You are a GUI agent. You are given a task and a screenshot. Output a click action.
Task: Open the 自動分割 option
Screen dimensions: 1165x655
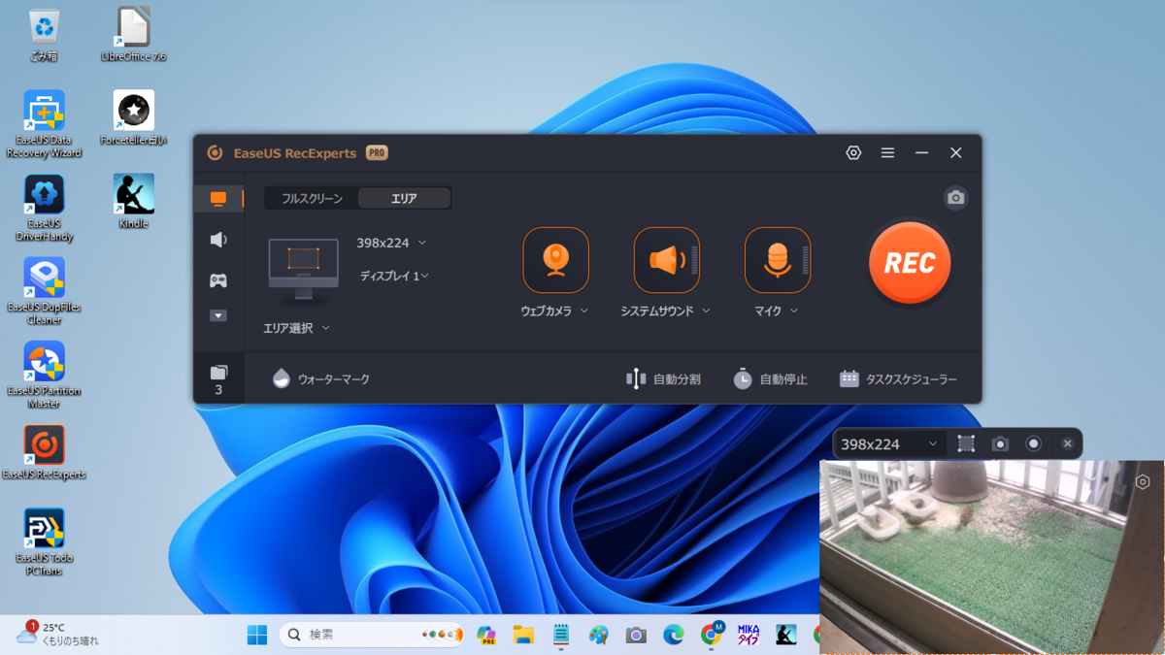click(x=663, y=379)
